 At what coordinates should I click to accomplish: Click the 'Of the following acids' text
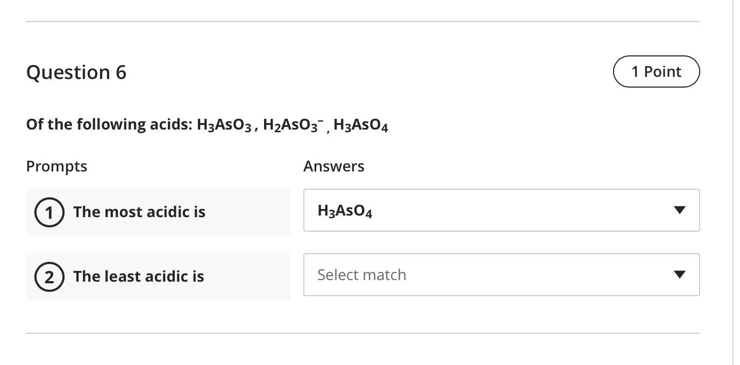click(x=109, y=125)
